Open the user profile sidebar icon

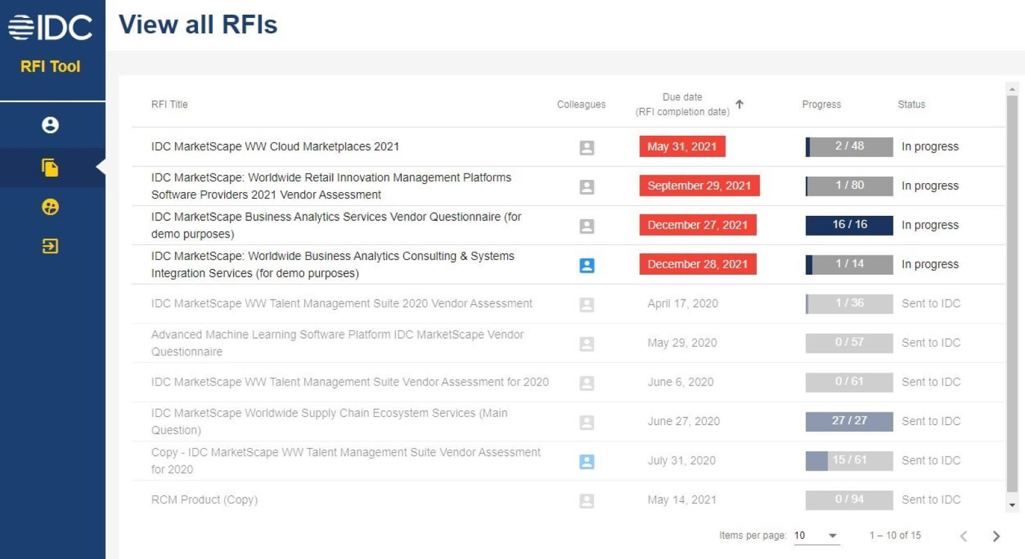50,125
